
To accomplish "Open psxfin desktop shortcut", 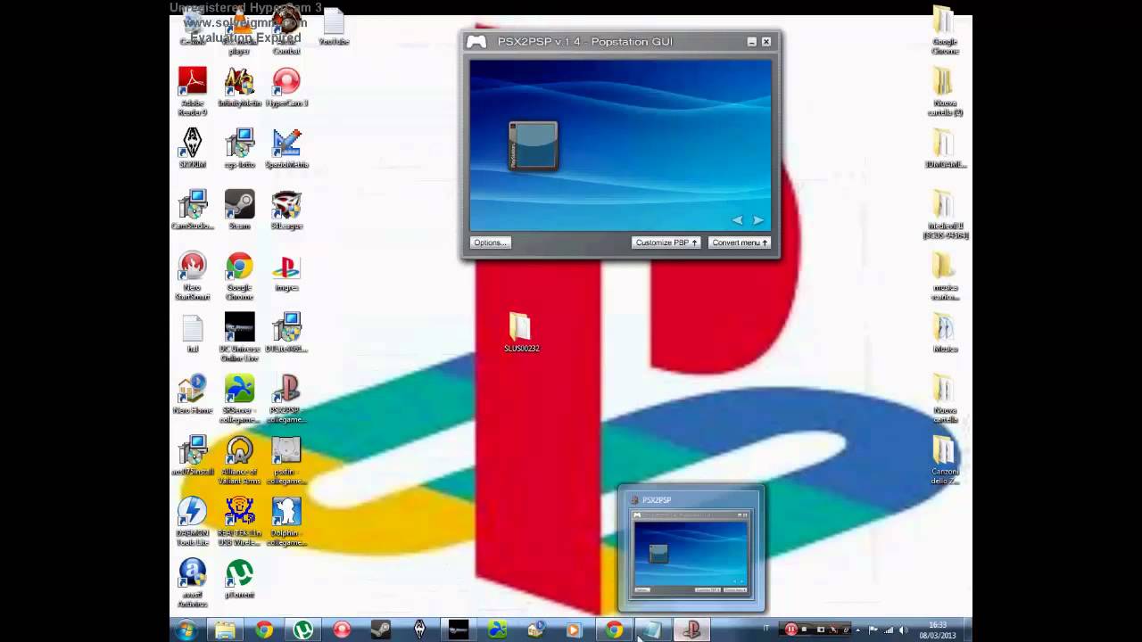I will (x=286, y=460).
